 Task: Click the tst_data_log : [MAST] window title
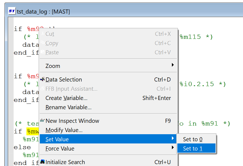click(44, 11)
